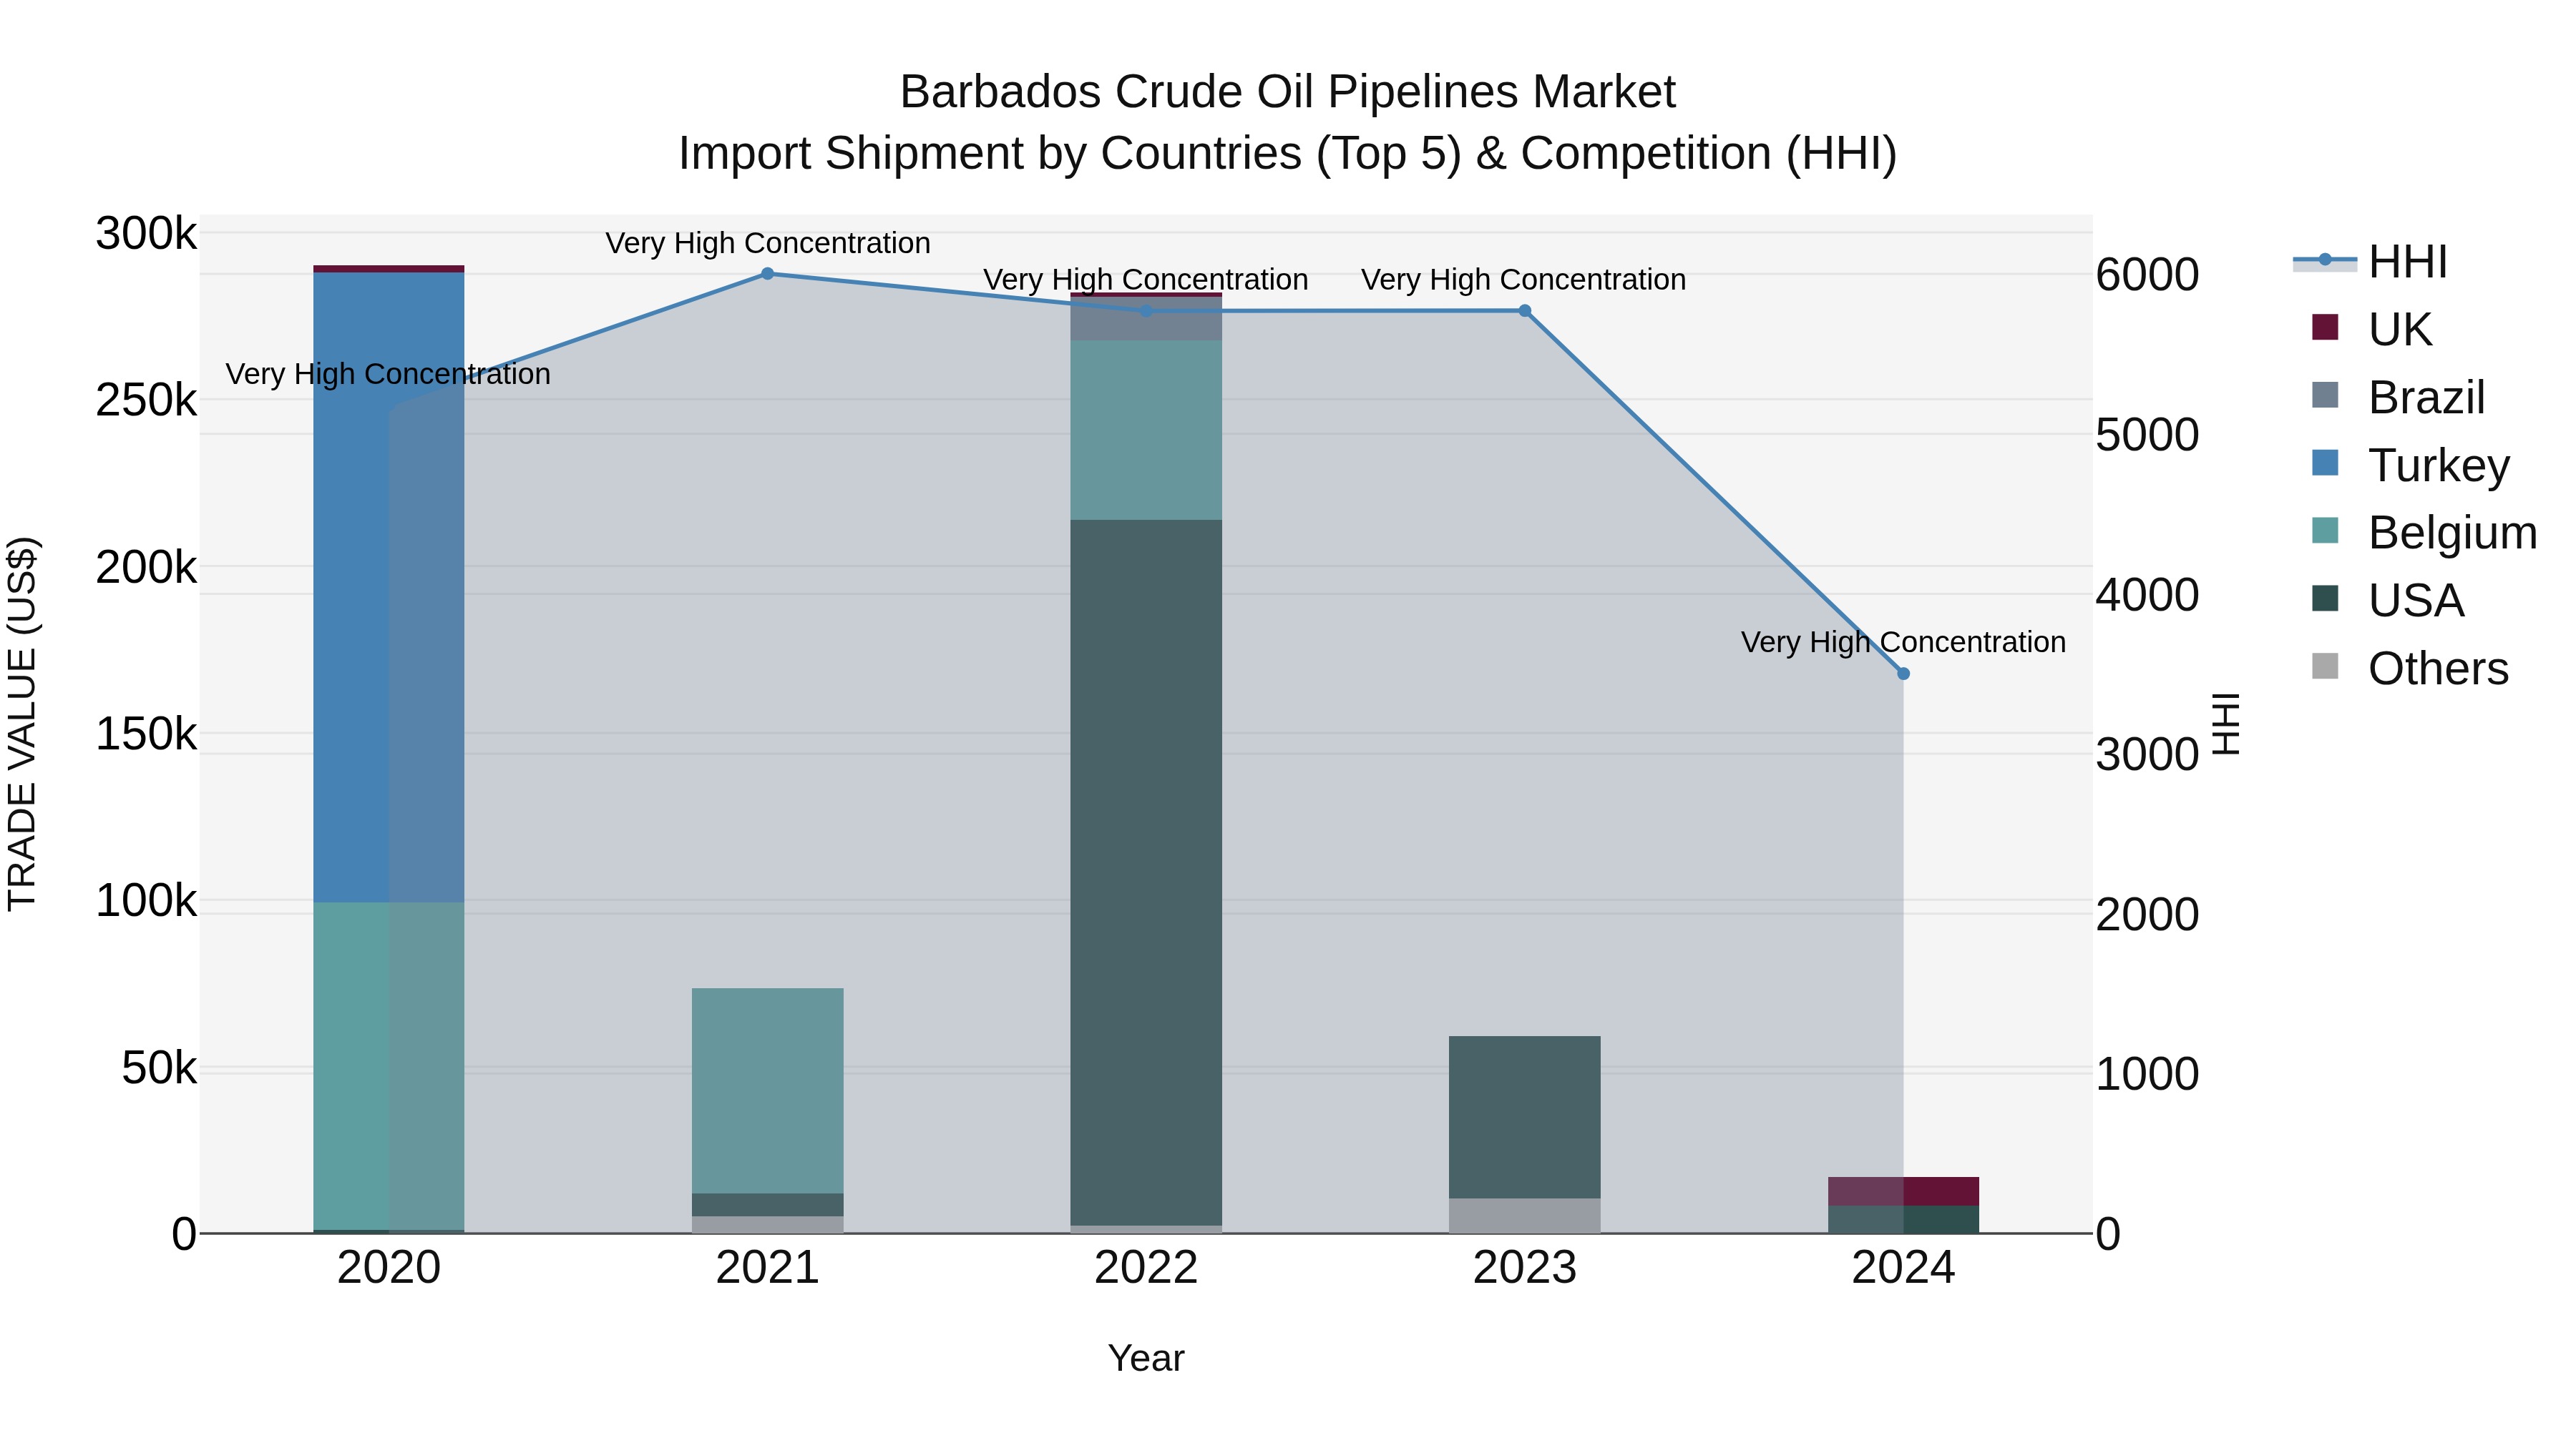The image size is (2576, 1448).
Task: Click the Year axis title
Action: pyautogui.click(x=1146, y=1358)
